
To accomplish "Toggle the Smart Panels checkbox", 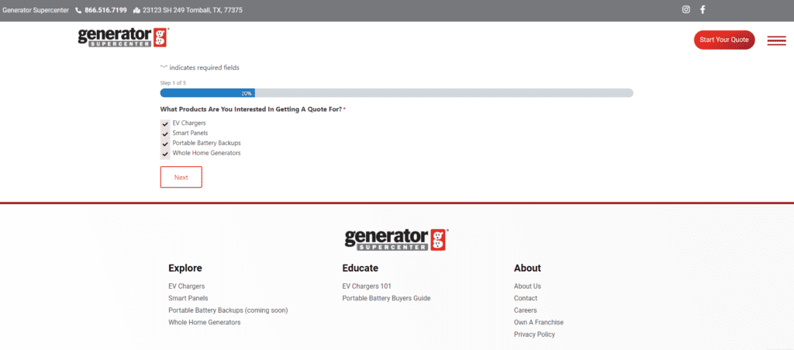I will pyautogui.click(x=165, y=133).
